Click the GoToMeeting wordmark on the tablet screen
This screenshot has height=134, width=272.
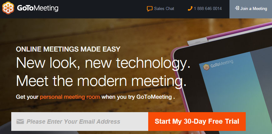[222, 63]
